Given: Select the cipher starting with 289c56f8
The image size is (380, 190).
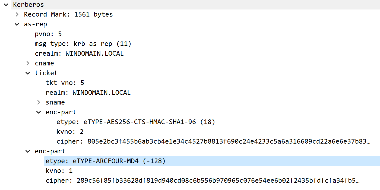Looking at the screenshot, I should [x=202, y=180].
